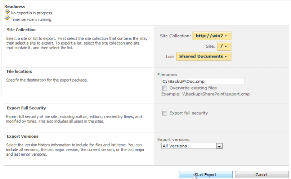The image size is (291, 179).
Task: Click the Export Versions section heading
Action: 23,136
